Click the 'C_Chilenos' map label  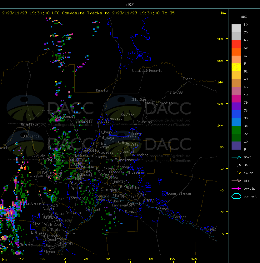coord(30,136)
